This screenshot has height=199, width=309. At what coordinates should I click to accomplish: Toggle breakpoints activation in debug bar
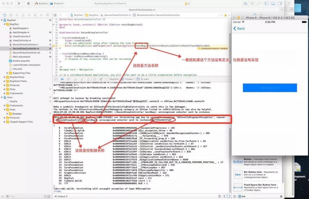tap(62, 79)
